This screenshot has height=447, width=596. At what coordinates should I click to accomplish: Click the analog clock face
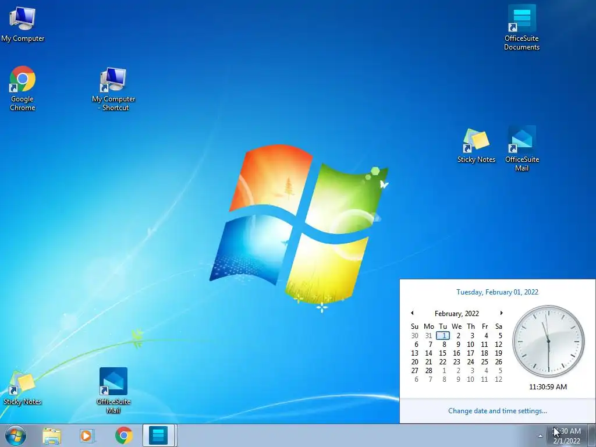click(x=548, y=341)
